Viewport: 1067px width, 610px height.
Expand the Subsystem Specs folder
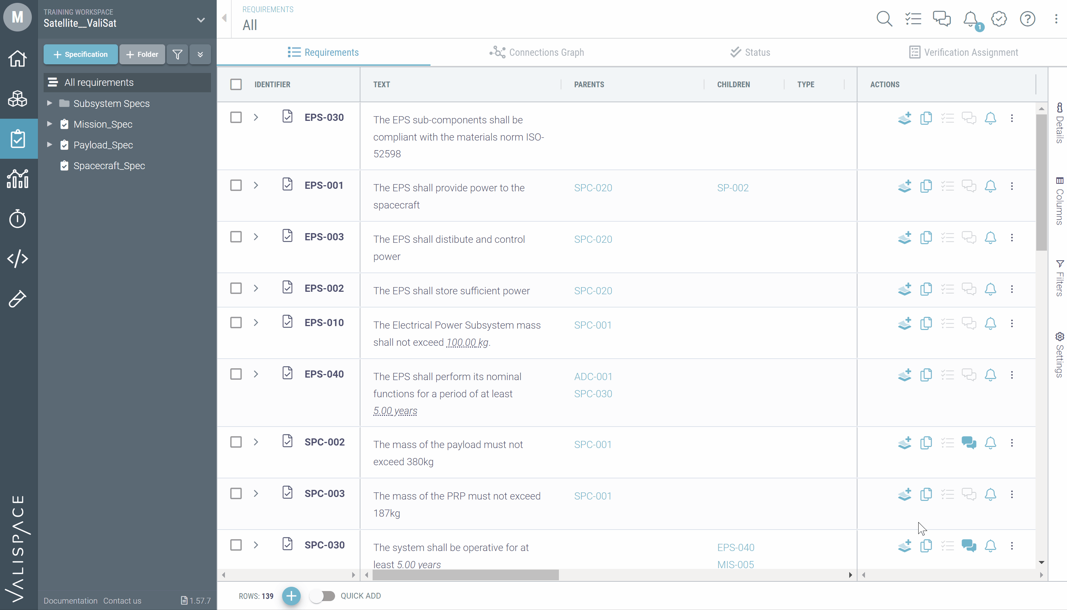pos(49,103)
